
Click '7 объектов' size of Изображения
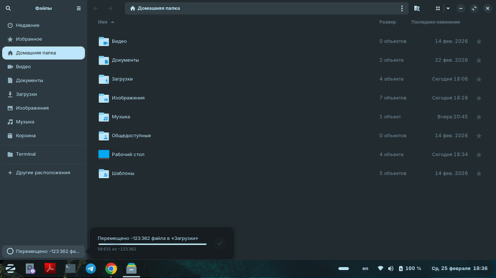[392, 98]
